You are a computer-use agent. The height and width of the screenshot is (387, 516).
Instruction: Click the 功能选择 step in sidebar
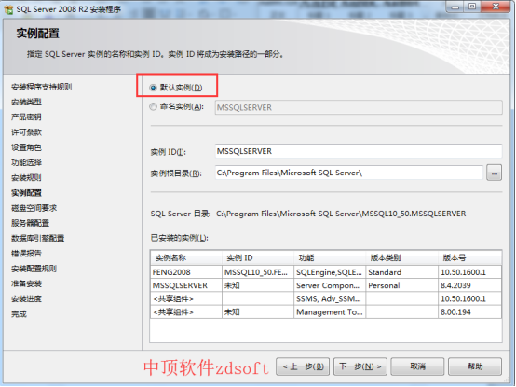(x=26, y=162)
